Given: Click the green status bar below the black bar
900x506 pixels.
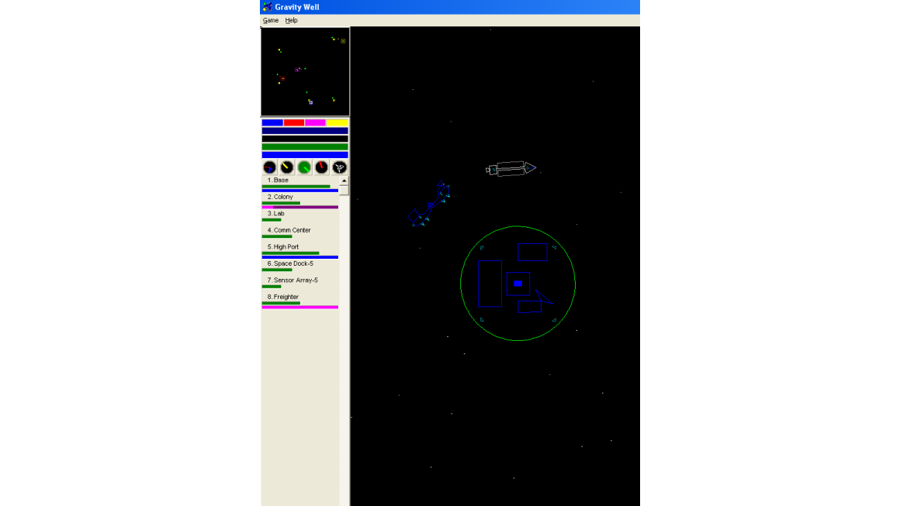Looking at the screenshot, I should click(305, 146).
